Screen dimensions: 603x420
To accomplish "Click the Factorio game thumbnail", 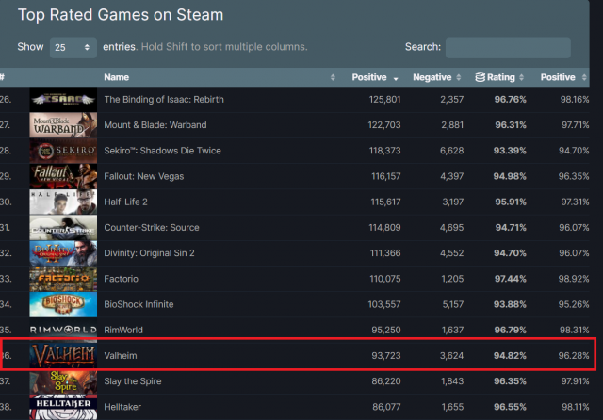I will pyautogui.click(x=63, y=279).
